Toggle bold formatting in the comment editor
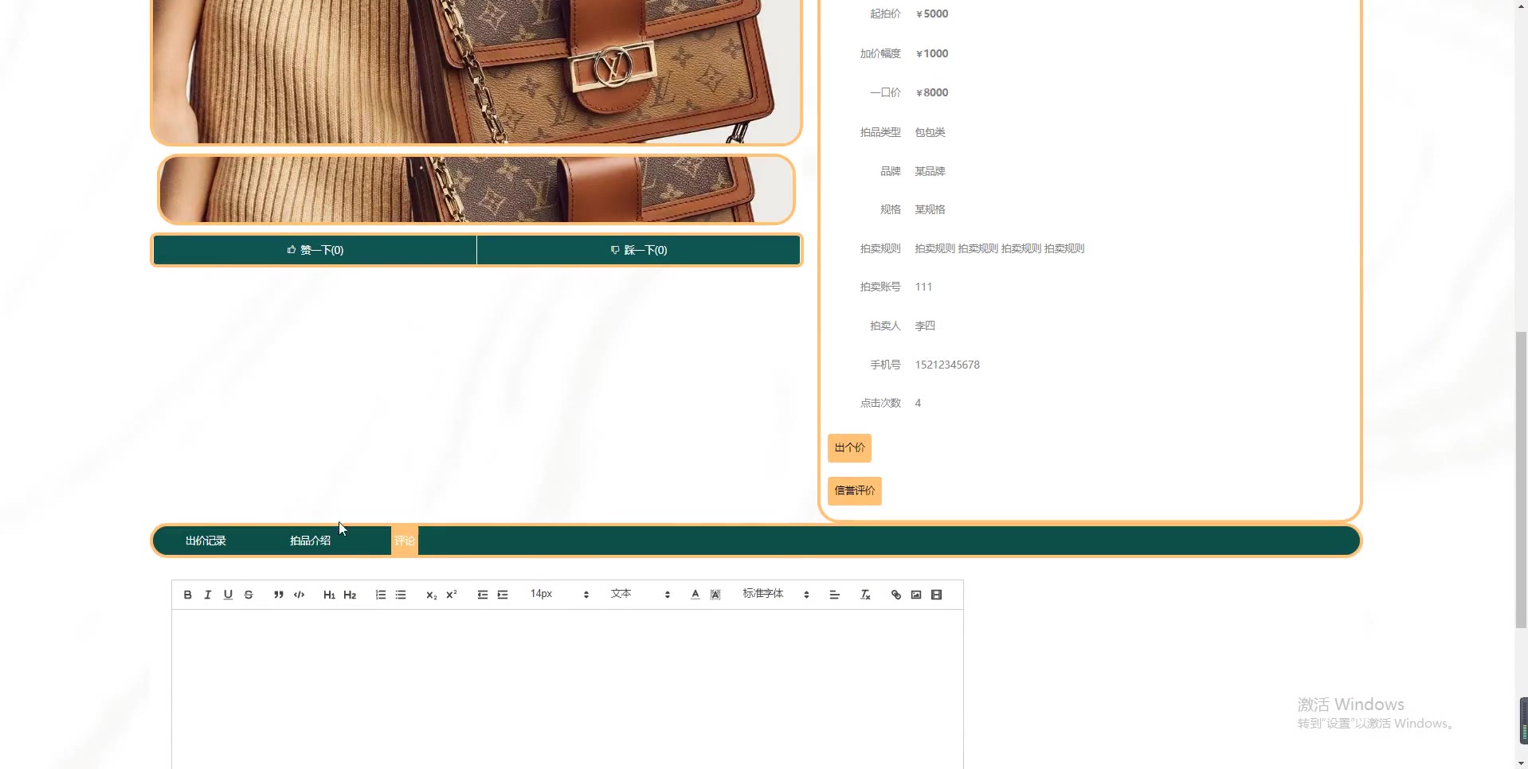Viewport: 1528px width, 769px height. pos(188,595)
